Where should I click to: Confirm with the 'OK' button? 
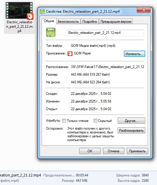click(90, 151)
